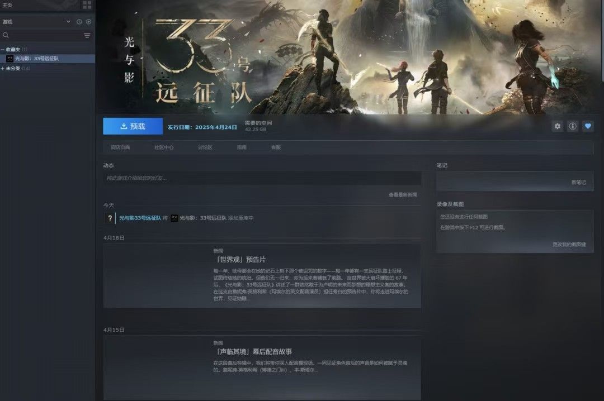604x401 pixels.
Task: Click the activity post input field
Action: click(262, 178)
